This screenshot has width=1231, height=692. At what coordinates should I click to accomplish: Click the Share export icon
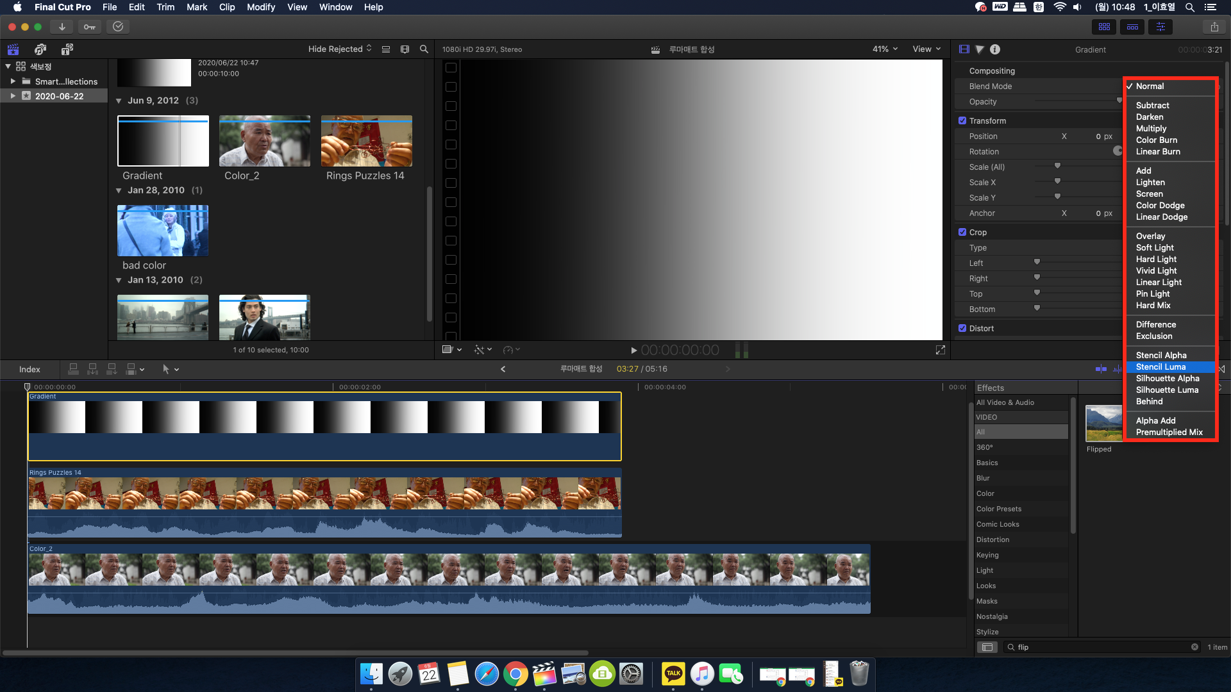point(1214,27)
